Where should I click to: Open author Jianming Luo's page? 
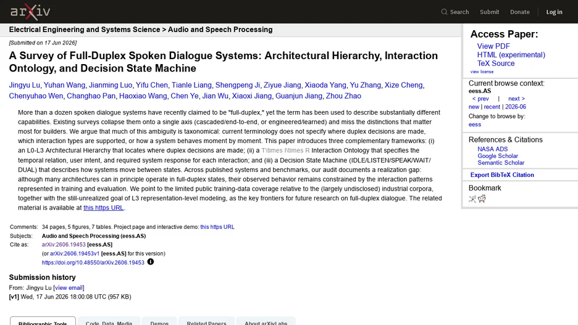[110, 85]
